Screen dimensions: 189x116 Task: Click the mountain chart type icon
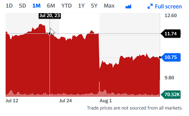[x=128, y=6]
